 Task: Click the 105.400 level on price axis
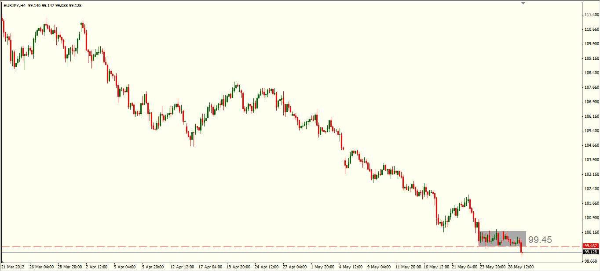tap(591, 131)
